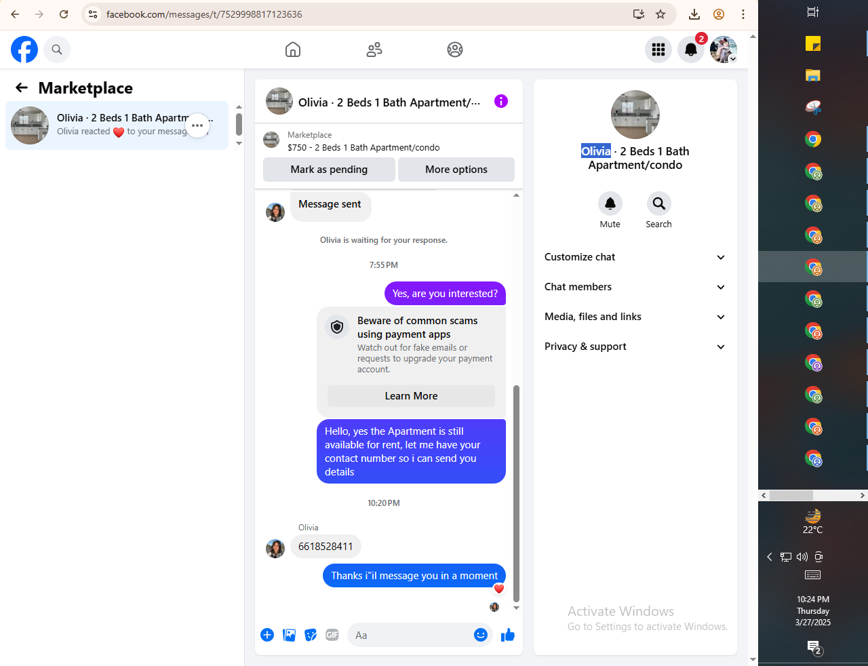Click the phone number 6618528411 message
Image resolution: width=868 pixels, height=666 pixels.
point(325,547)
